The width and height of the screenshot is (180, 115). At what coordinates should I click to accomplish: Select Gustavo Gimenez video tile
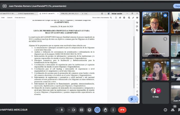pyautogui.click(x=156, y=22)
